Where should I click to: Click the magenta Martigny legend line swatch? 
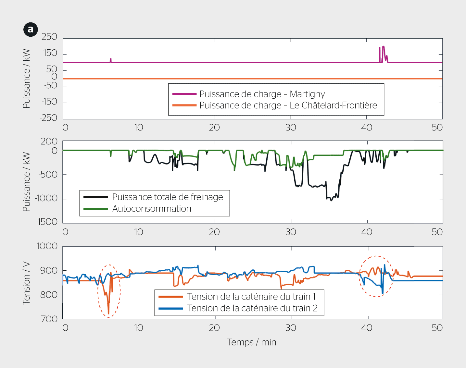[184, 94]
